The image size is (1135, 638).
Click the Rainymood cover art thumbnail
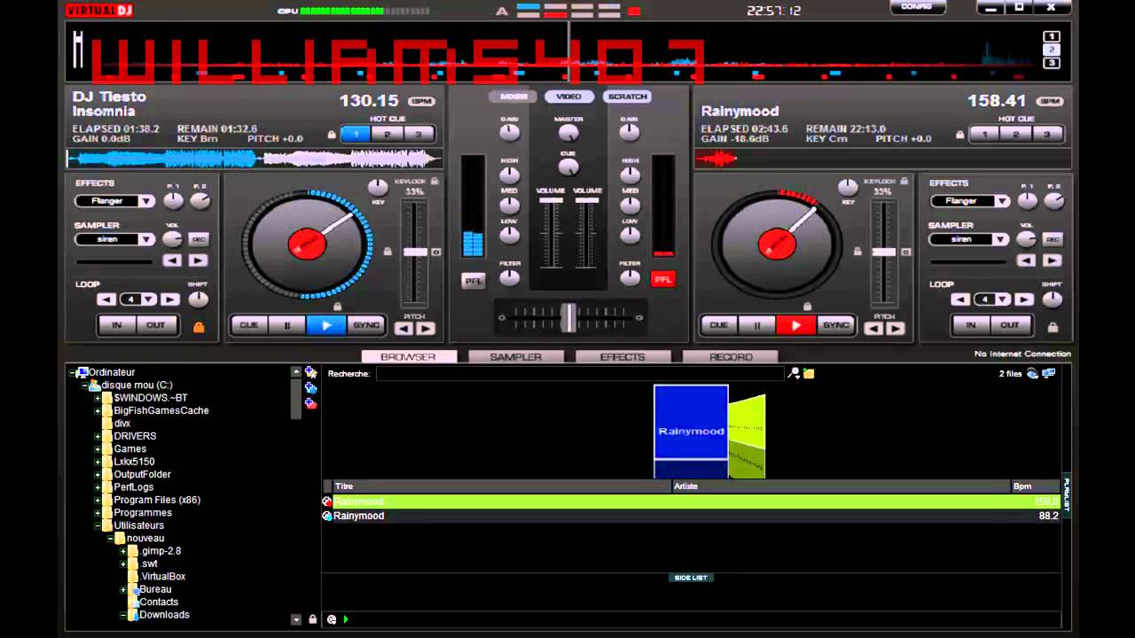coord(691,422)
